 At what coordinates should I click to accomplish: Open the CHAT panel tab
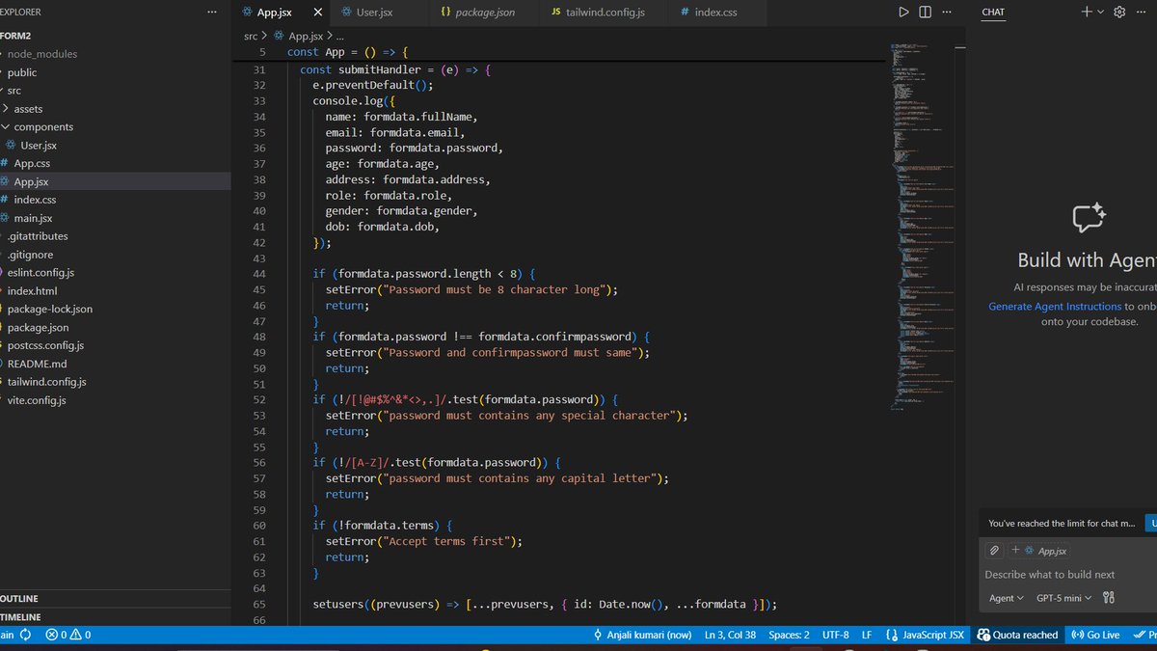(993, 13)
